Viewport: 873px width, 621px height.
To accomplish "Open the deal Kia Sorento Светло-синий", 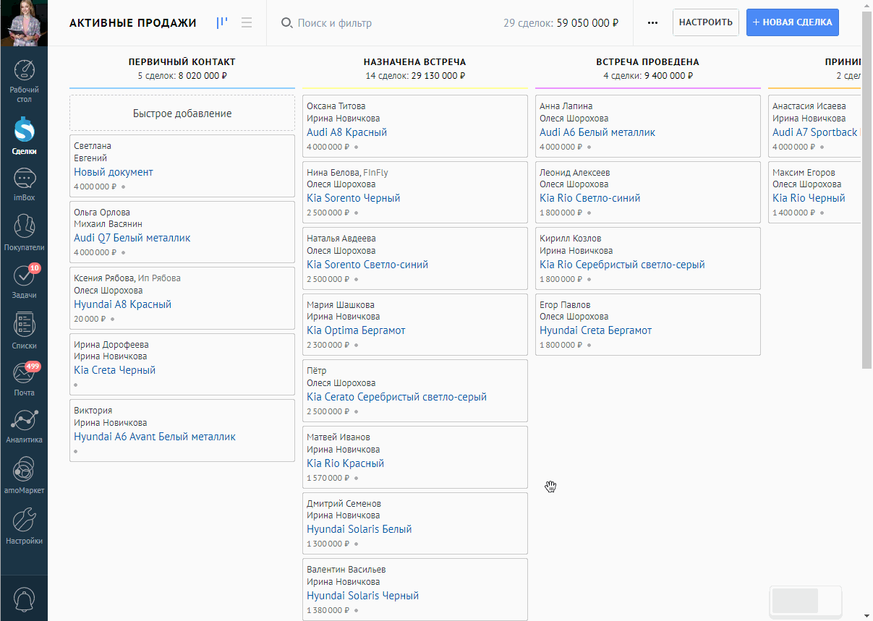I will [367, 265].
